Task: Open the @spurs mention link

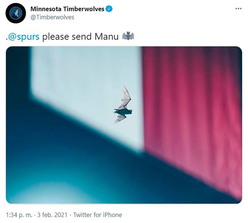Action: pos(23,37)
